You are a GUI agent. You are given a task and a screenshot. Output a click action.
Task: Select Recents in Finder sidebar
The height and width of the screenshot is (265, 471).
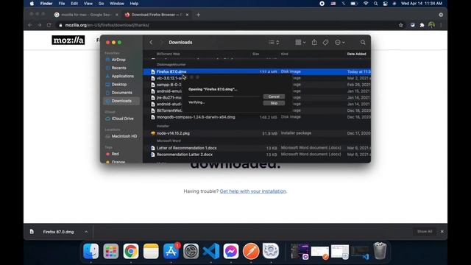coord(118,68)
